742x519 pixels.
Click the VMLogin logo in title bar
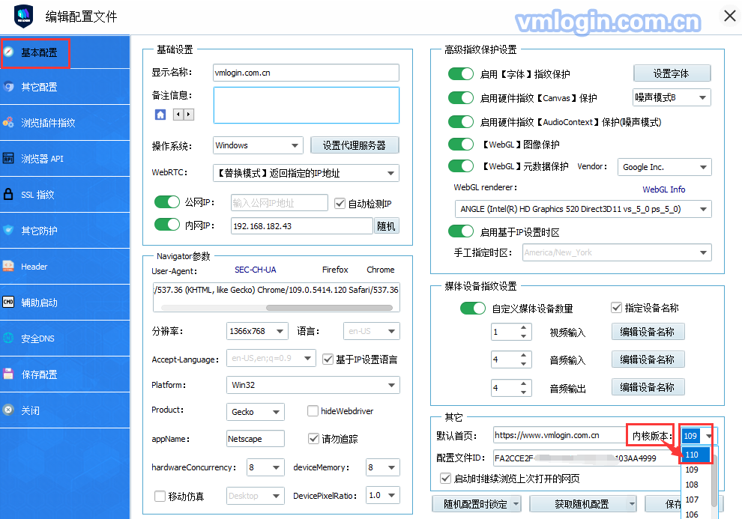tap(24, 16)
